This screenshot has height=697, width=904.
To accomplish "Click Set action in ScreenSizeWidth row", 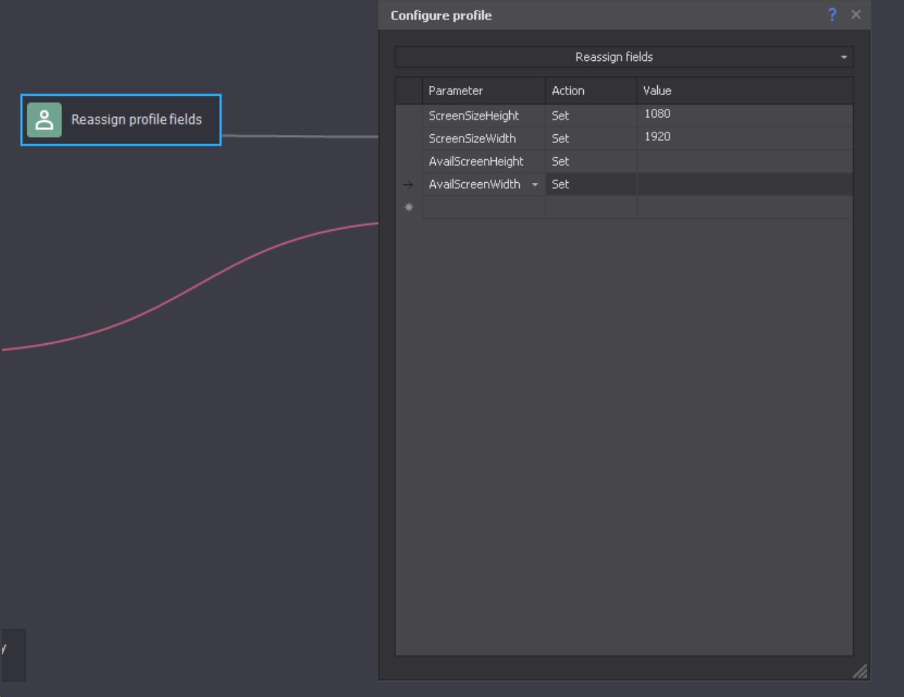I will pos(591,139).
